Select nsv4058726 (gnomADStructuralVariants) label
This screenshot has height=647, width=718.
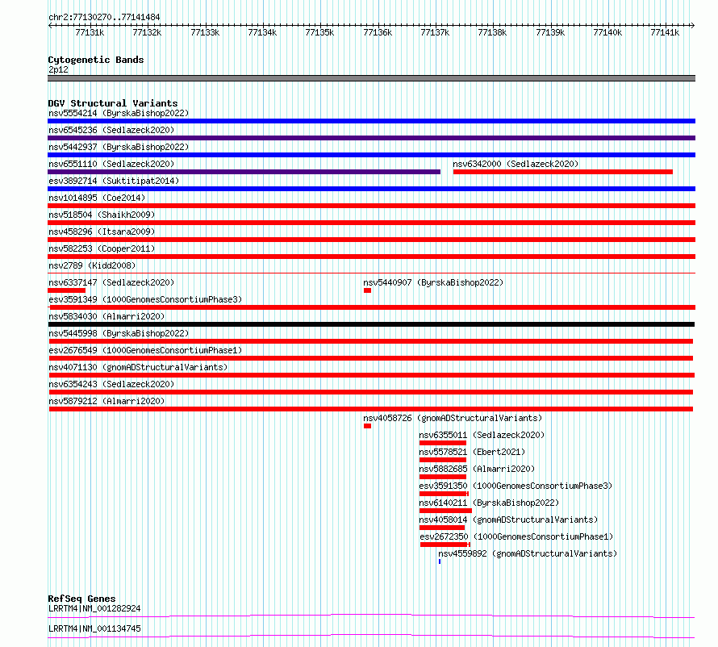[x=453, y=418]
